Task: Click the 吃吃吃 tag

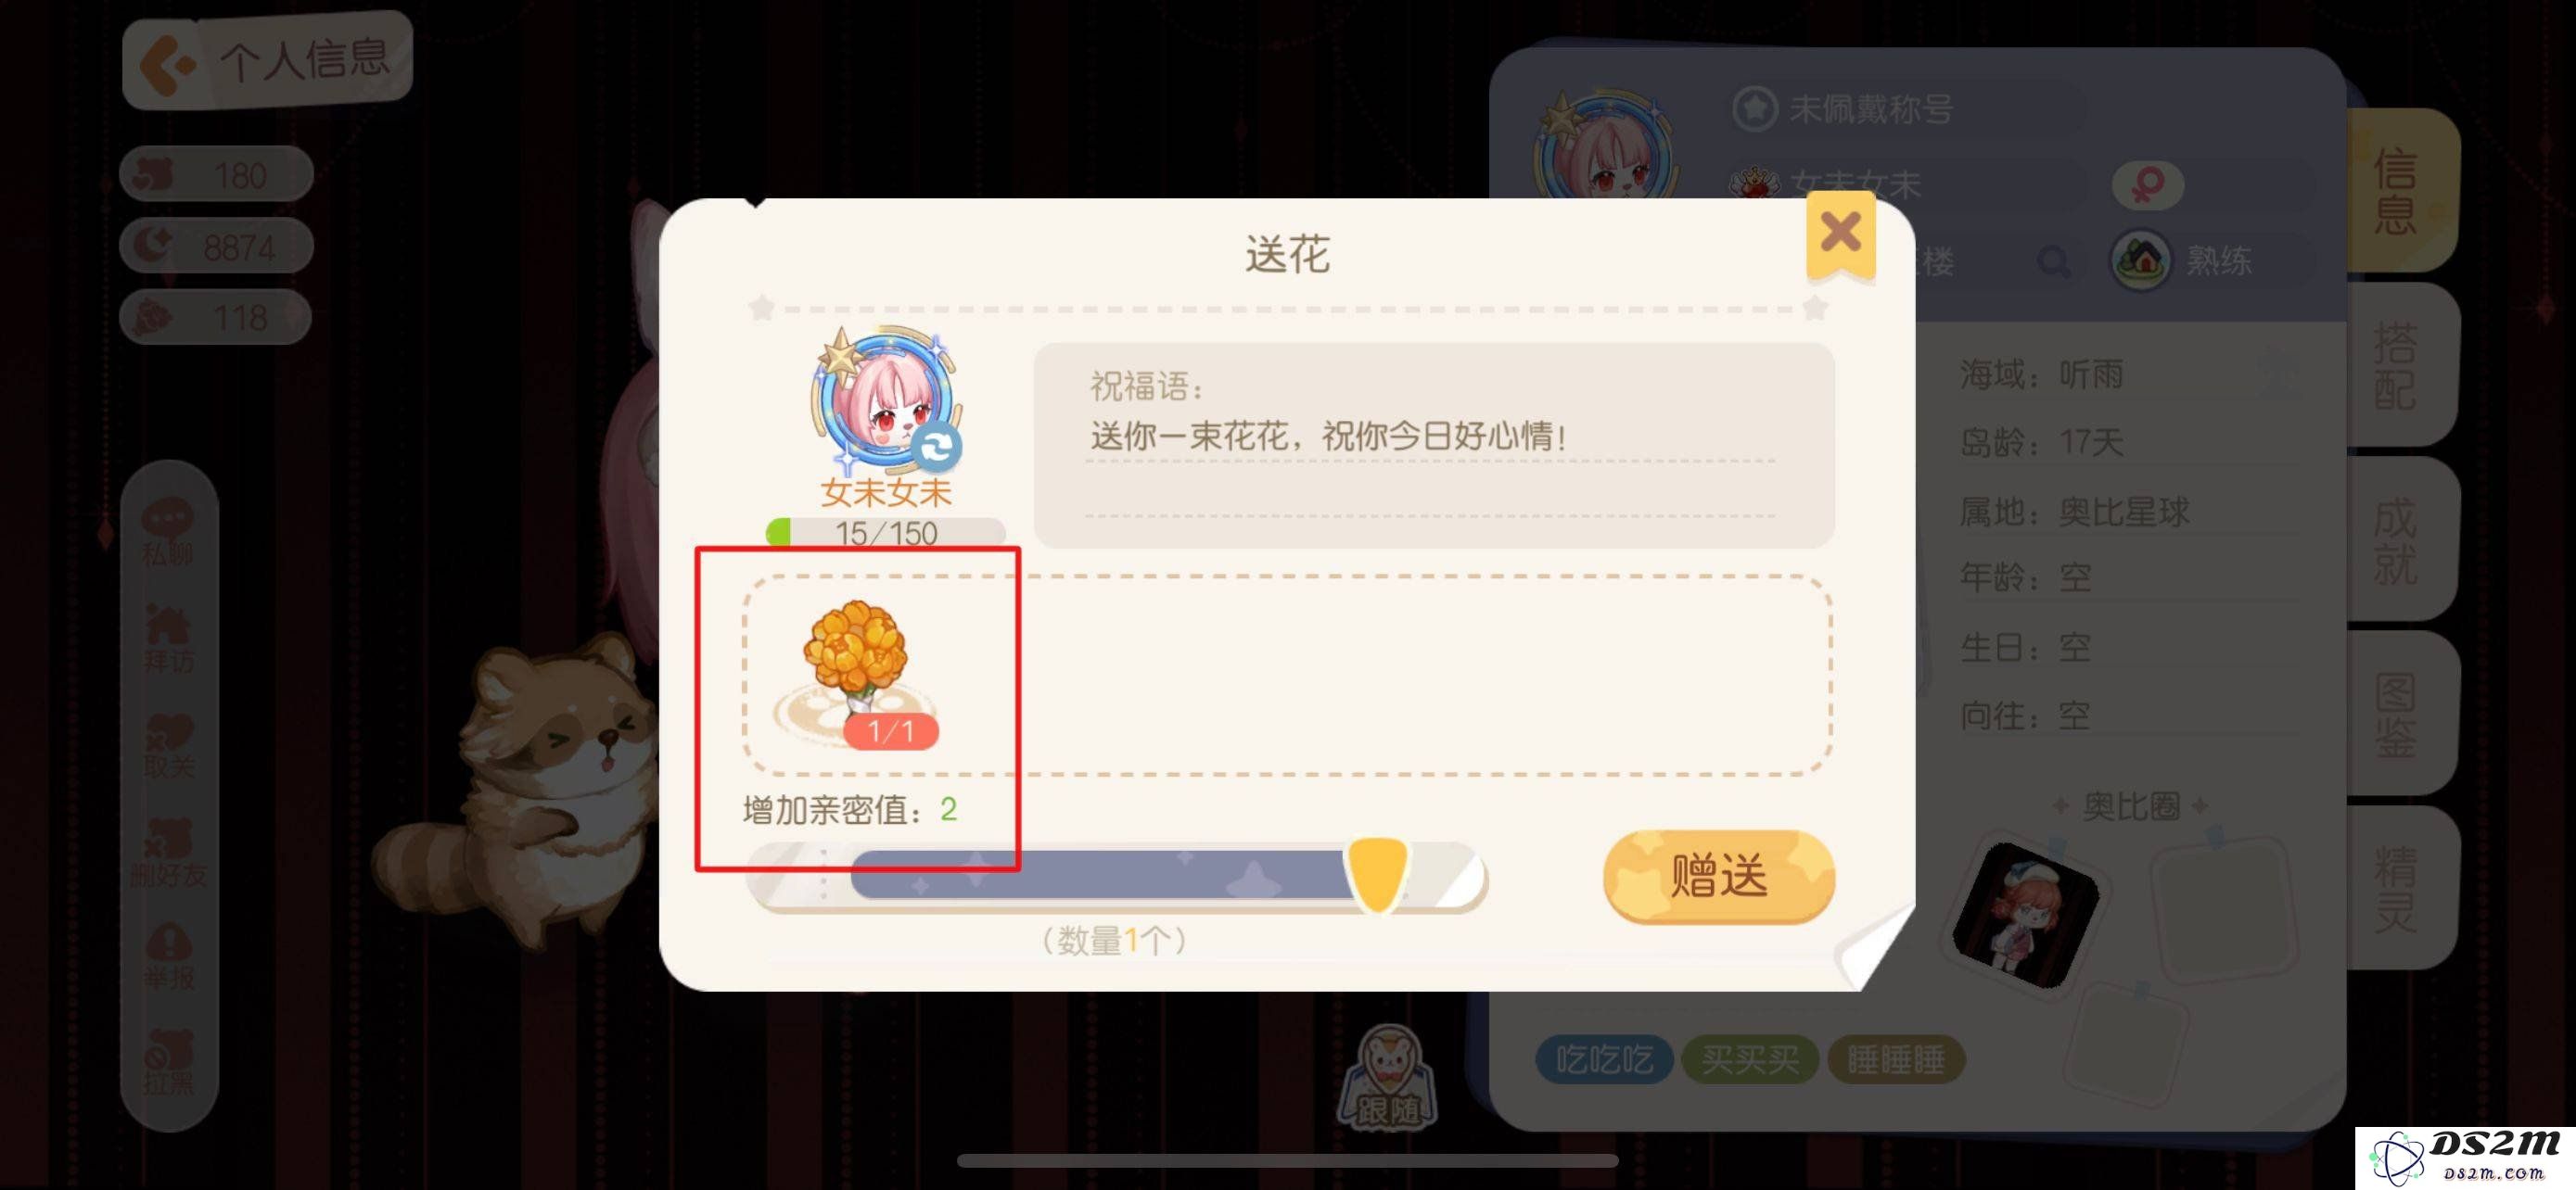Action: tap(1604, 1059)
